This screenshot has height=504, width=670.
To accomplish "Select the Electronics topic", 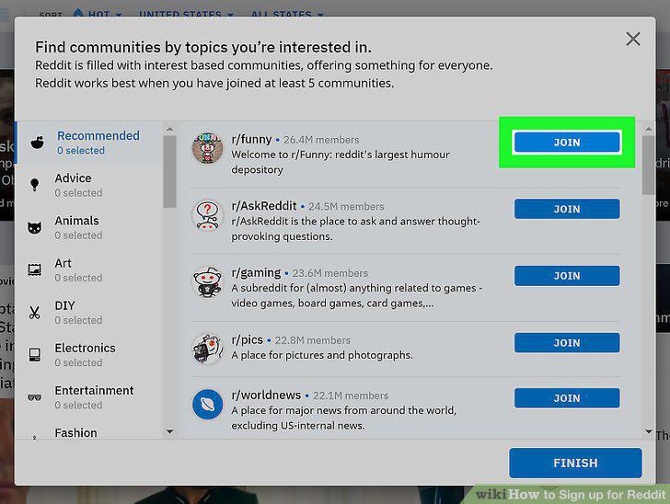I will pos(89,354).
